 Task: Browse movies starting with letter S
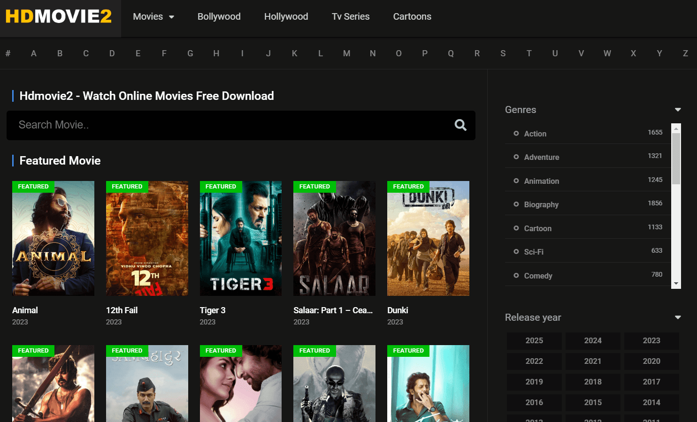503,53
